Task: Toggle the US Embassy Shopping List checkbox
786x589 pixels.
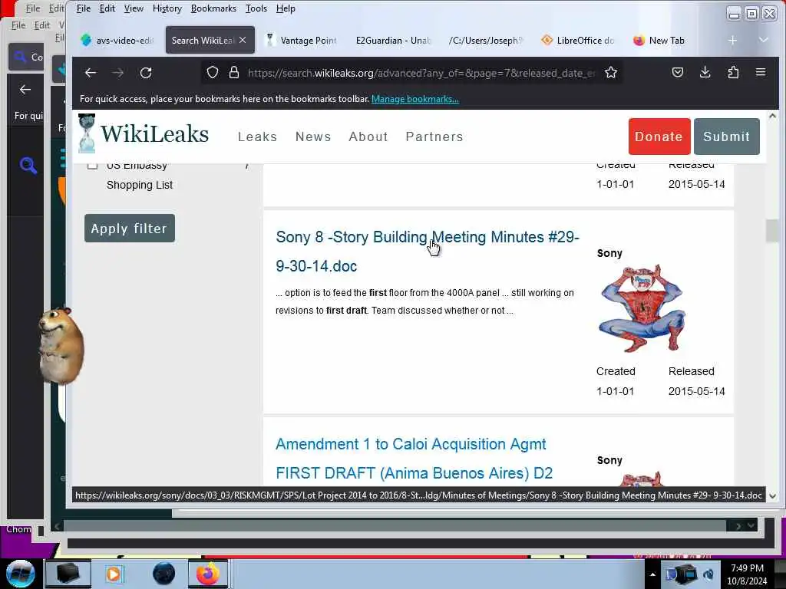Action: (92, 165)
